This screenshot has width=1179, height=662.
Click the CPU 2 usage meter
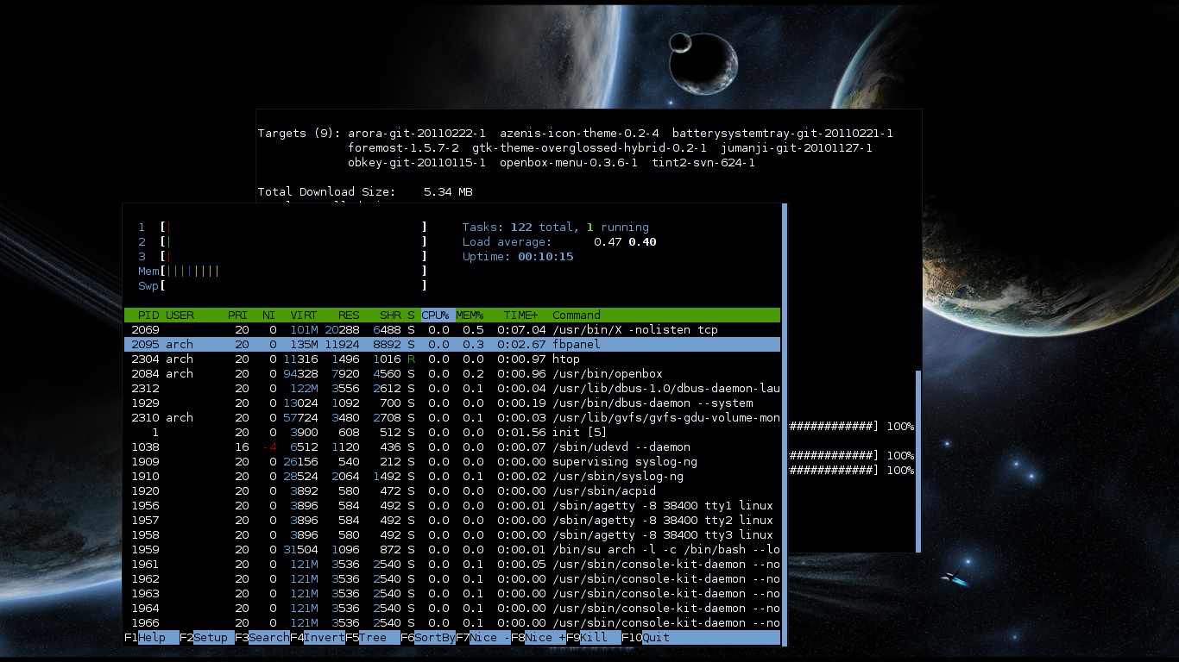click(283, 242)
